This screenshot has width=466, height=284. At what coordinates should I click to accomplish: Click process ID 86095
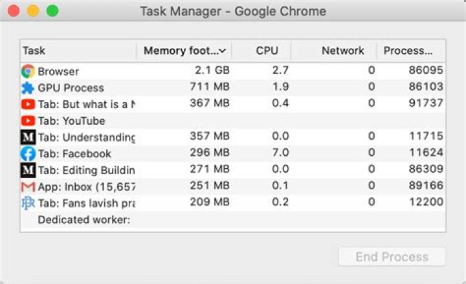426,70
